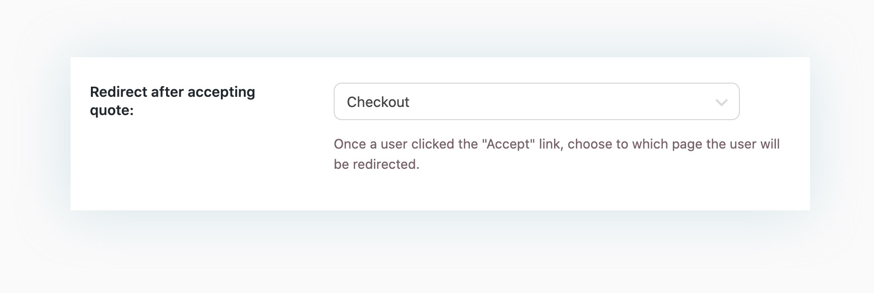This screenshot has width=874, height=293.
Task: Click the "be redirected." line of help text
Action: (x=376, y=165)
